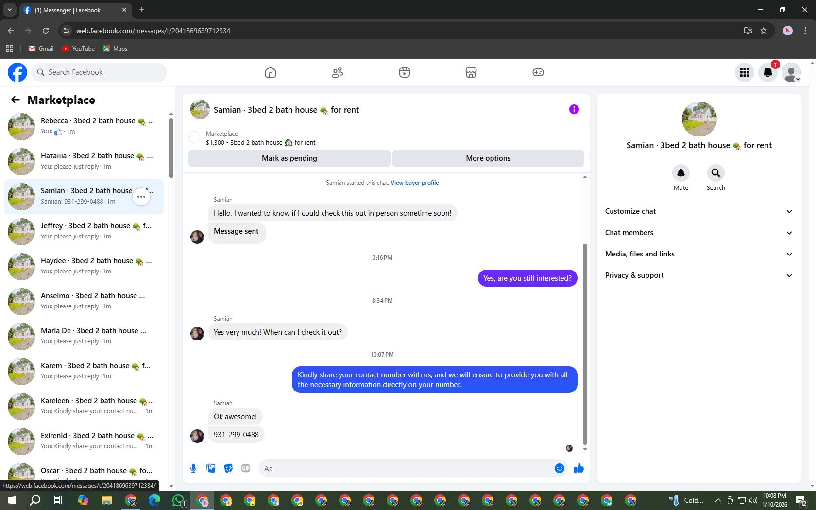Open the Windows notification center icon
This screenshot has height=510, width=816.
[802, 500]
